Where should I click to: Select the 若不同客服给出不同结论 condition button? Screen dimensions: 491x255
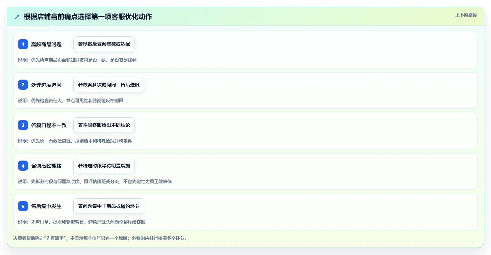[x=104, y=125]
